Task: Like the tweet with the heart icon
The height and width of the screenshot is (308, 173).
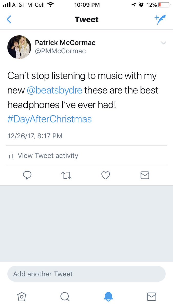Action: click(106, 175)
